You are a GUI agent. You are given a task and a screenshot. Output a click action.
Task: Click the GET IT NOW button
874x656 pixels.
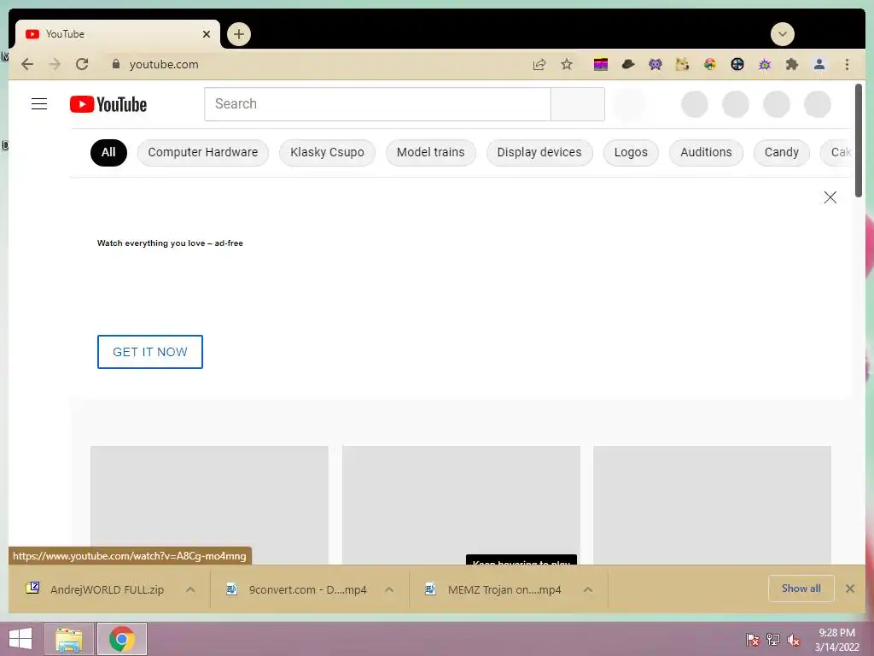coord(150,352)
